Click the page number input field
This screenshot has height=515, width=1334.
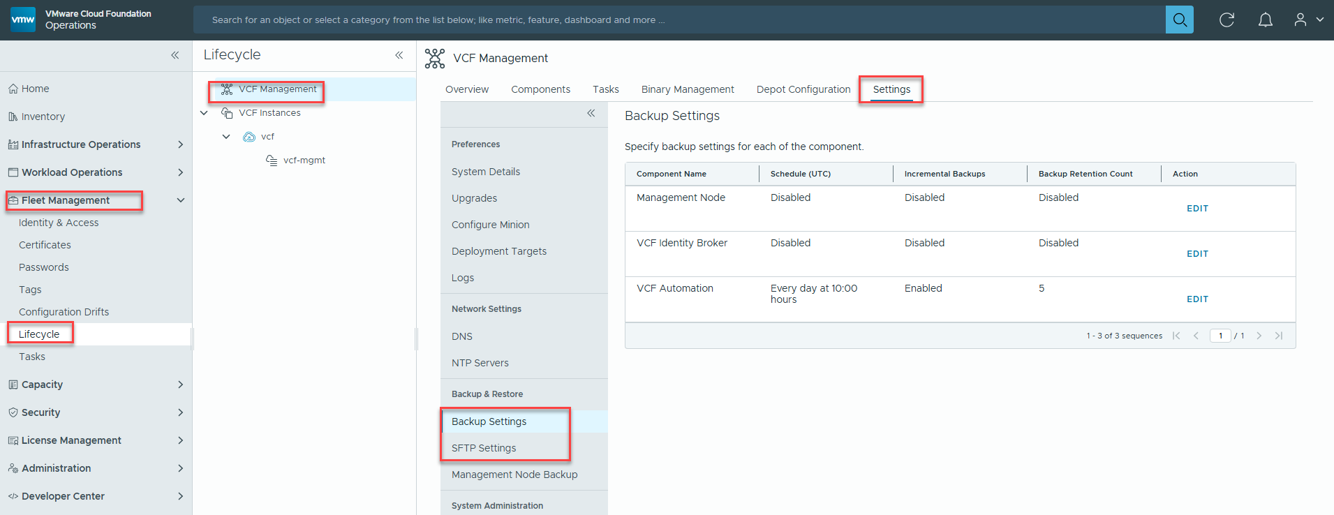[1220, 336]
